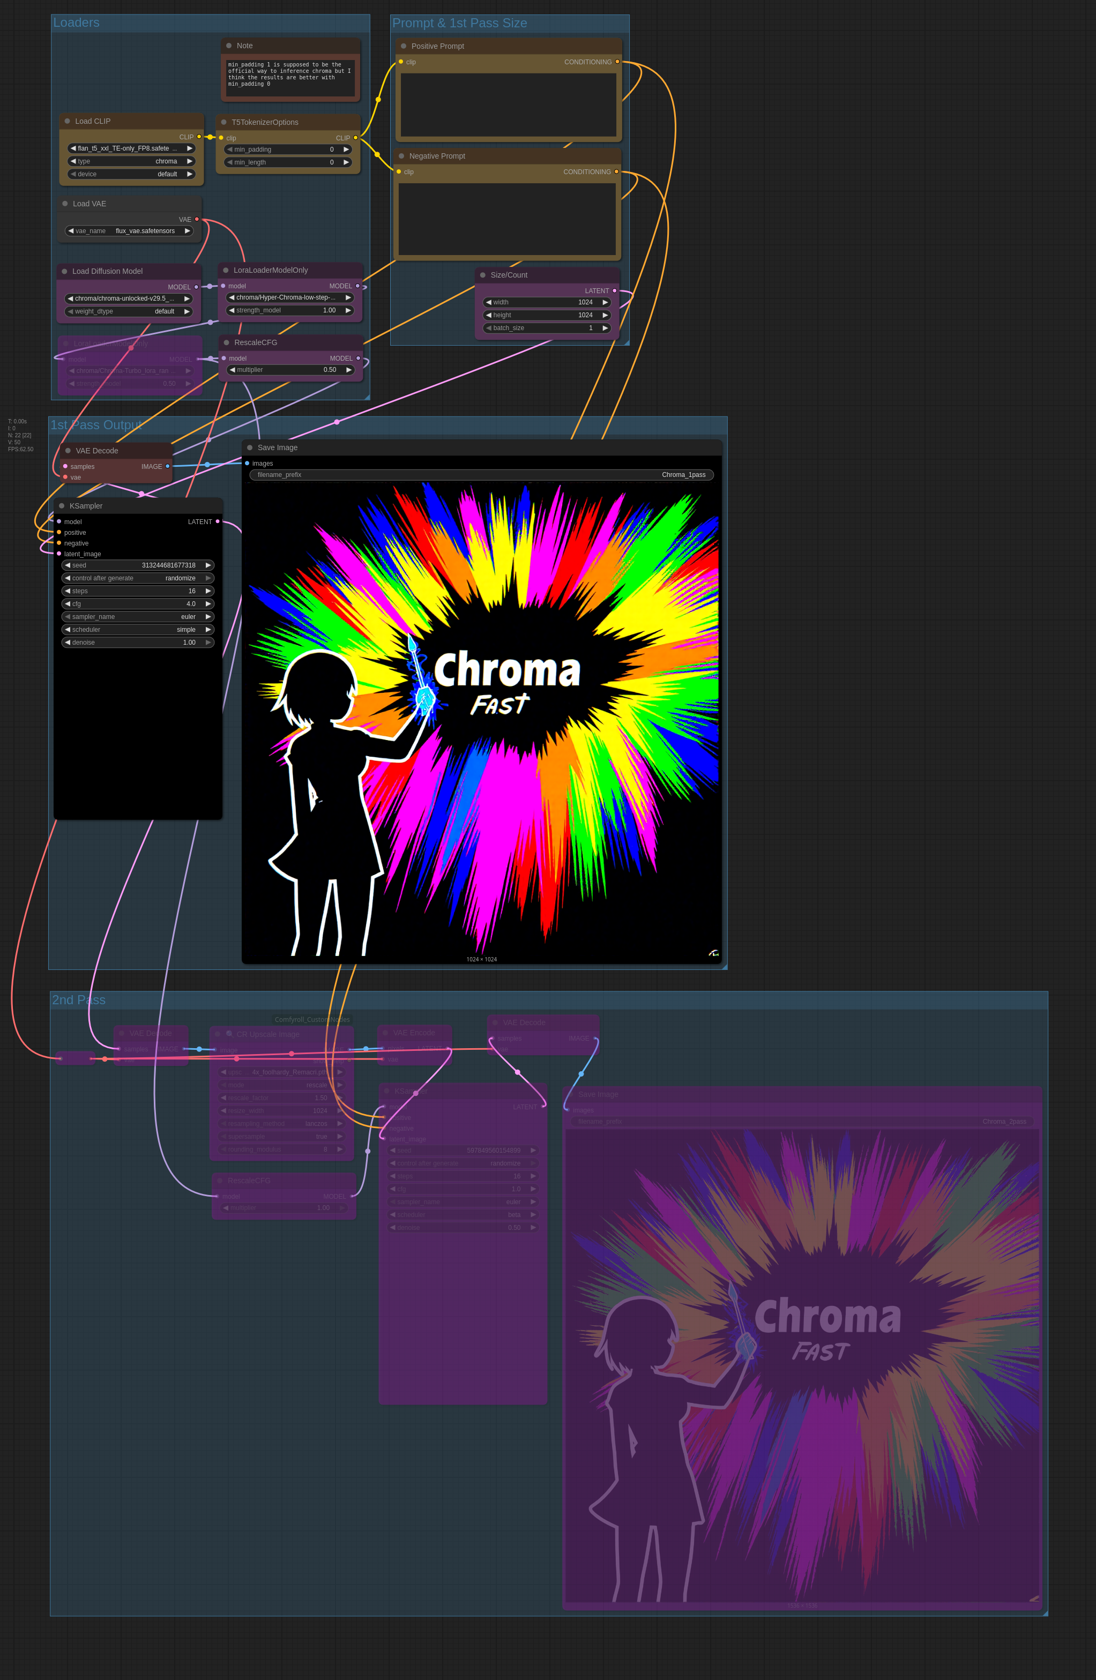Click the KSampler LATENT output socket
The height and width of the screenshot is (1680, 1096).
[x=218, y=521]
